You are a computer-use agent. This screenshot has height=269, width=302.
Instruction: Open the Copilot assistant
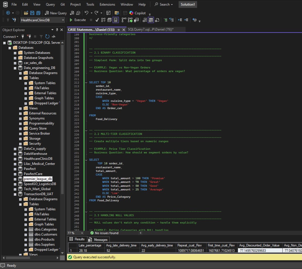click(x=137, y=13)
